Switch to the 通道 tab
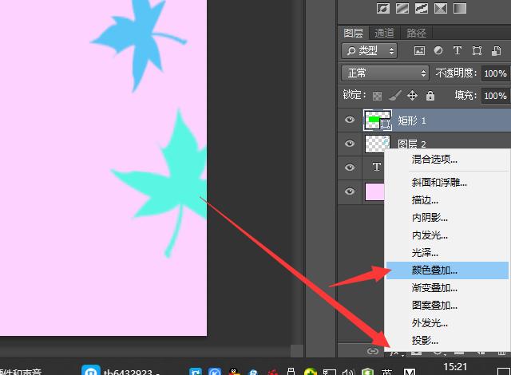 coord(384,33)
